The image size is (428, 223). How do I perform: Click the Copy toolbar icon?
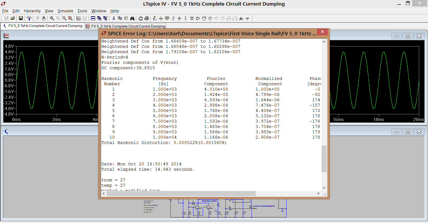[x=120, y=18]
